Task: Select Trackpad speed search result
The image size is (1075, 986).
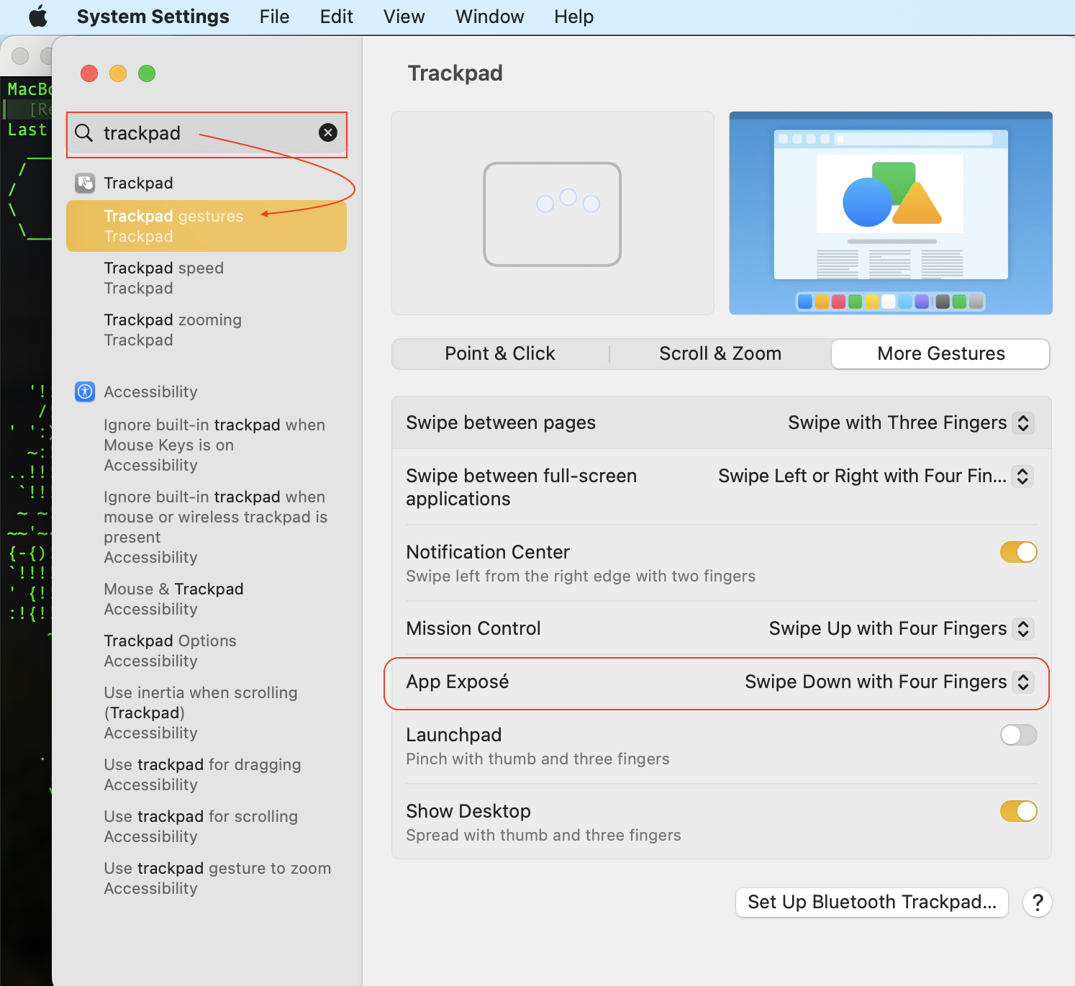Action: tap(207, 278)
